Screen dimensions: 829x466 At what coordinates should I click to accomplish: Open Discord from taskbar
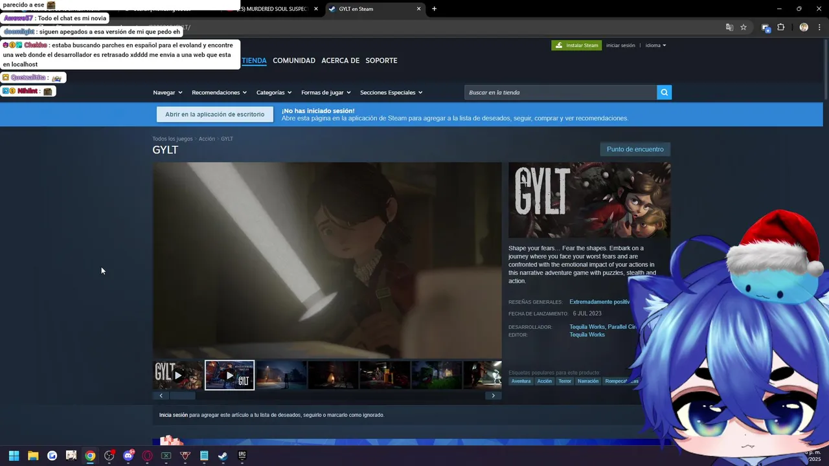[128, 456]
